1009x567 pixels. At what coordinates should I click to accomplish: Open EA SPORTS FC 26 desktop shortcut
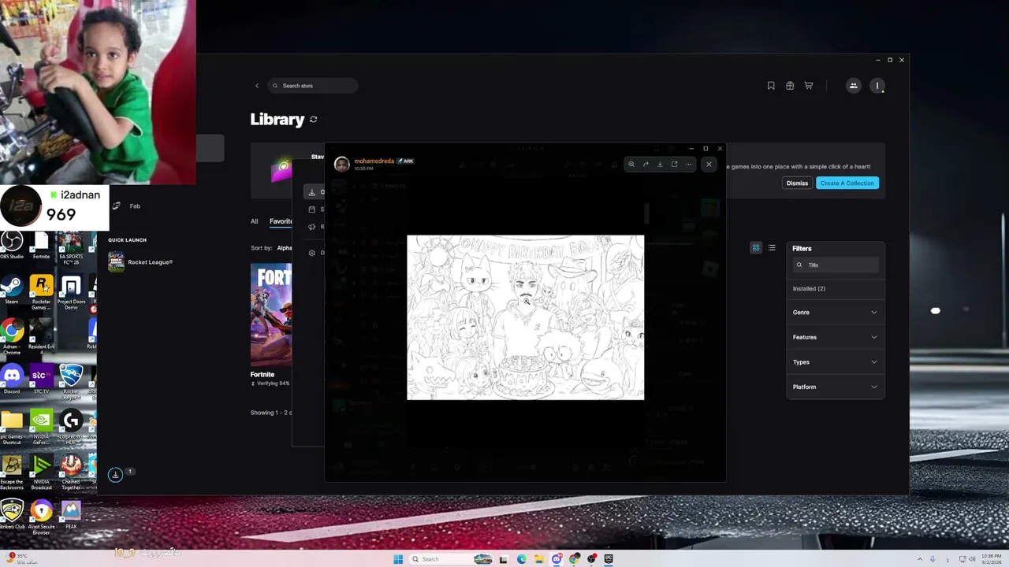[71, 245]
